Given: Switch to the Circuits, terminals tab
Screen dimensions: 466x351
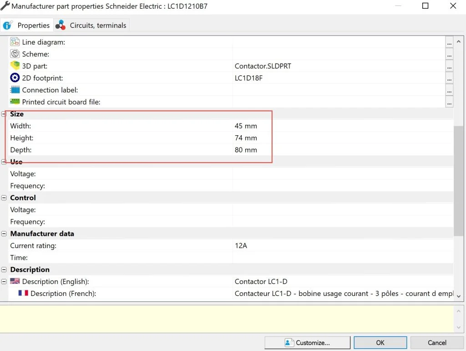Looking at the screenshot, I should 92,25.
